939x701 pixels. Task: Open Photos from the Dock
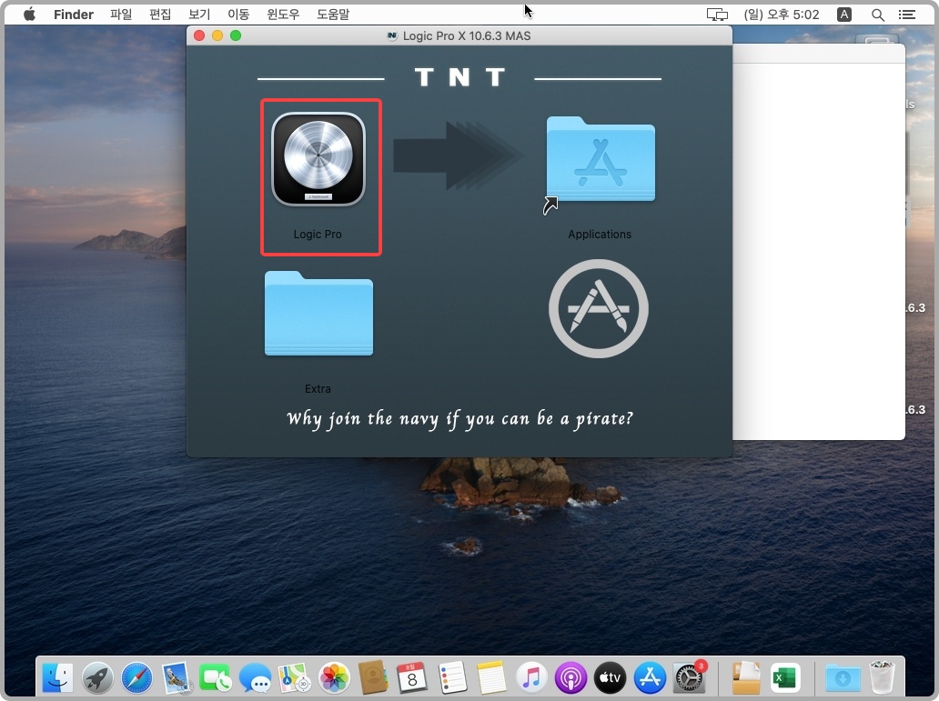pyautogui.click(x=334, y=678)
